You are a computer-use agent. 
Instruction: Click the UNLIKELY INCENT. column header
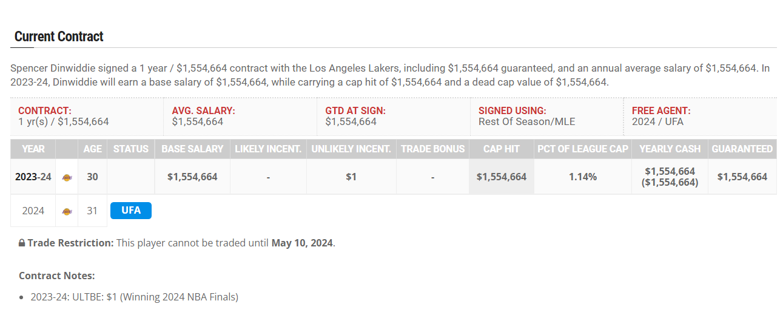[351, 149]
